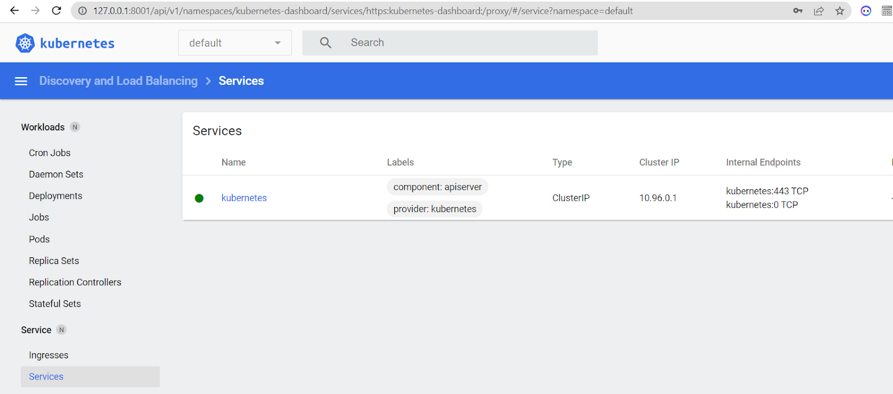Click the Services card heading
This screenshot has height=394, width=893.
coord(217,131)
